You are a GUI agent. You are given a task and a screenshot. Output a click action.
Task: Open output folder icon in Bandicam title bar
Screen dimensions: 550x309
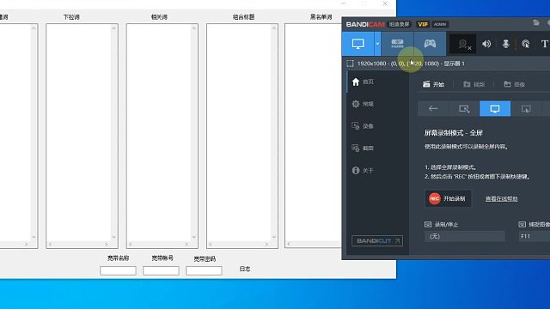[x=536, y=23]
